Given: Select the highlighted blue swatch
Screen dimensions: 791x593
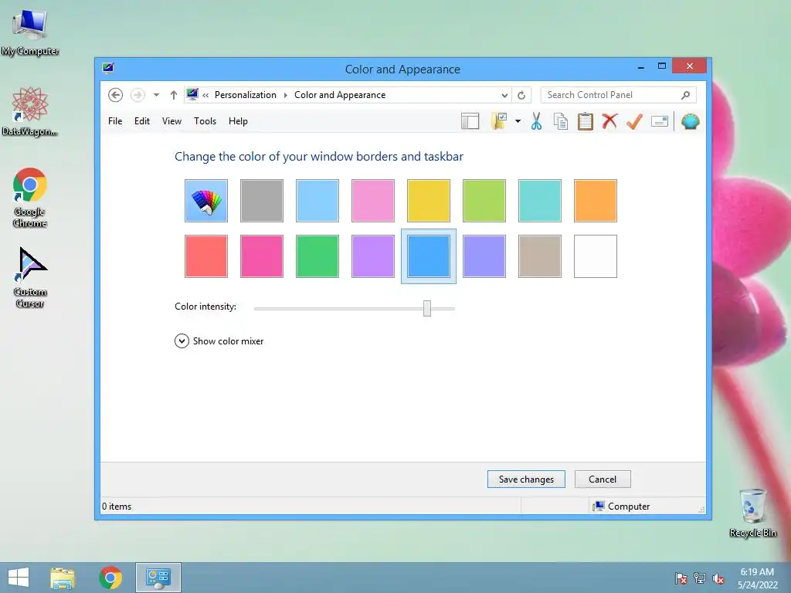Looking at the screenshot, I should [428, 256].
